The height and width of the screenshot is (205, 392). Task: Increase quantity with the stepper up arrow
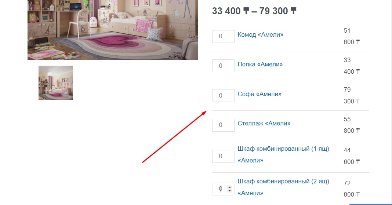tap(229, 187)
